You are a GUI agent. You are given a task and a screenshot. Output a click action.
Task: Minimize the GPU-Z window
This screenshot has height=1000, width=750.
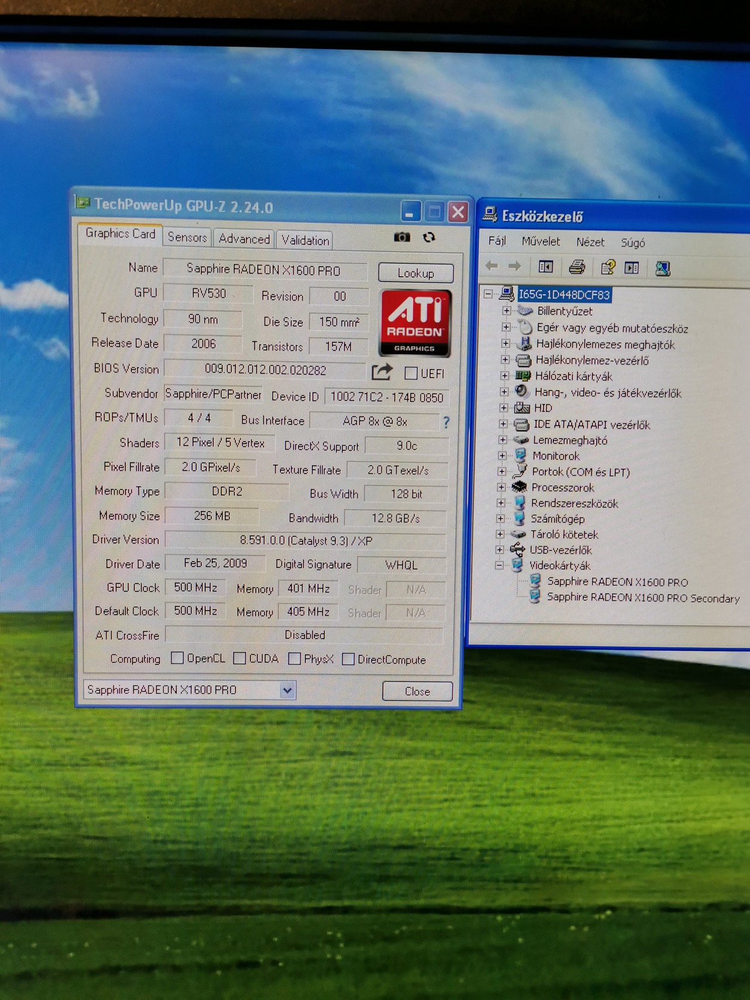pos(410,212)
